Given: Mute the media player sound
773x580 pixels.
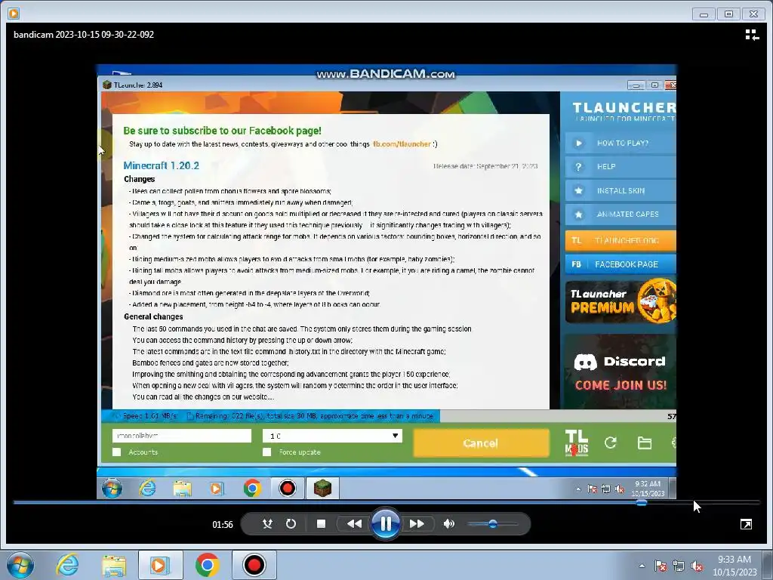Looking at the screenshot, I should click(448, 524).
